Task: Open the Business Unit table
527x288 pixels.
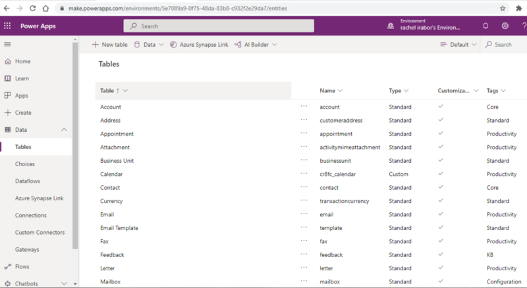Action: pos(117,161)
